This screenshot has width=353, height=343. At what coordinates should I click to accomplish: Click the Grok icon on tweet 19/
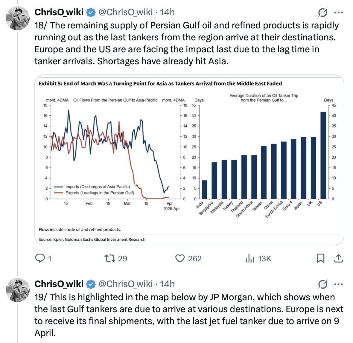(322, 284)
